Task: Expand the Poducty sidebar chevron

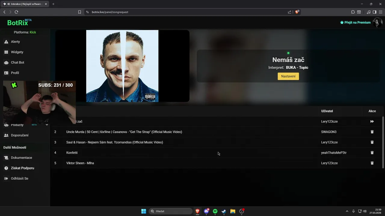Action: 47,125
